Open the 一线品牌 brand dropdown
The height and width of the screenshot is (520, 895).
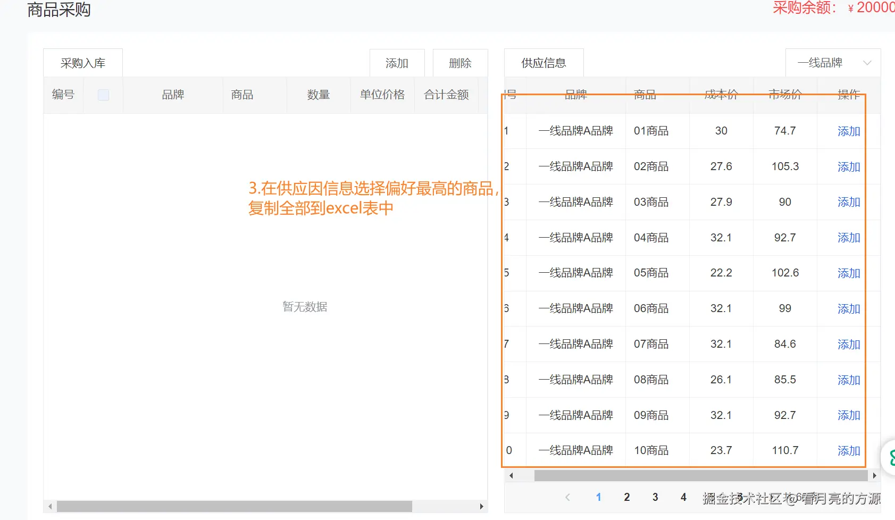833,63
